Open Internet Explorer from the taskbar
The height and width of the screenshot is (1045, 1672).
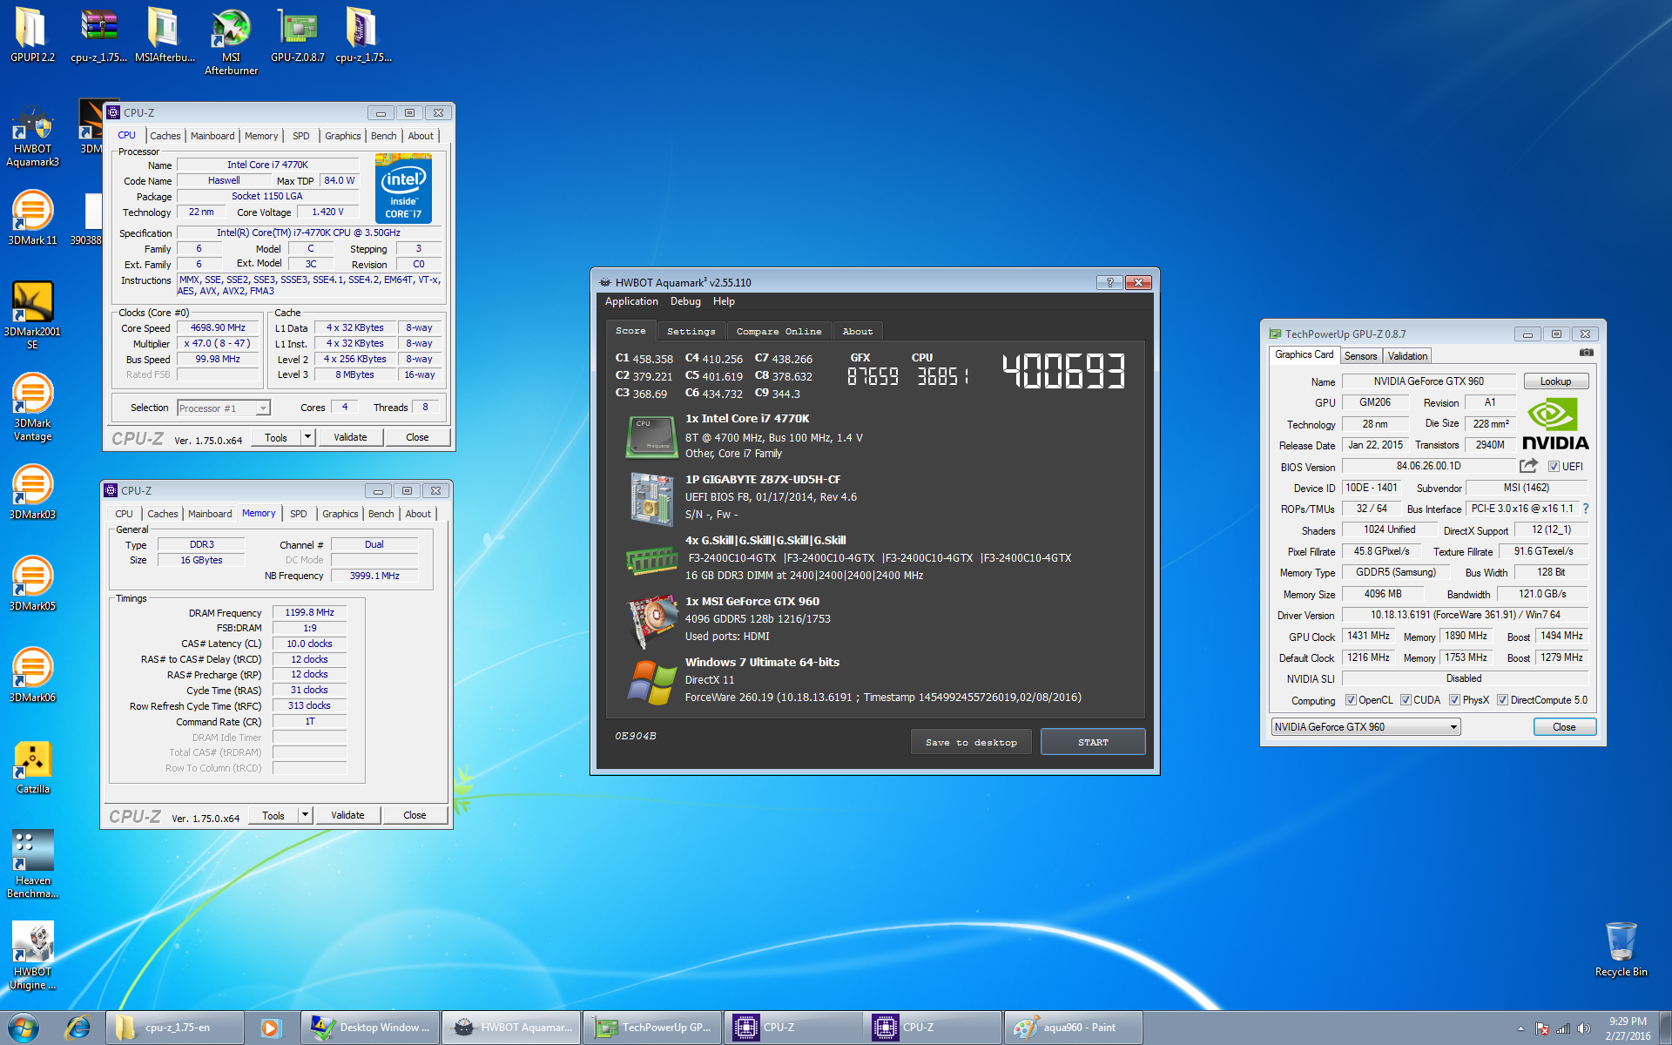coord(78,1028)
